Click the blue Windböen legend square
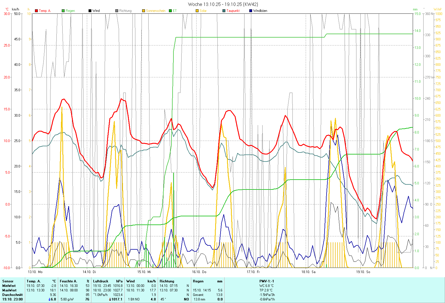This screenshot has height=303, width=445. (251, 11)
